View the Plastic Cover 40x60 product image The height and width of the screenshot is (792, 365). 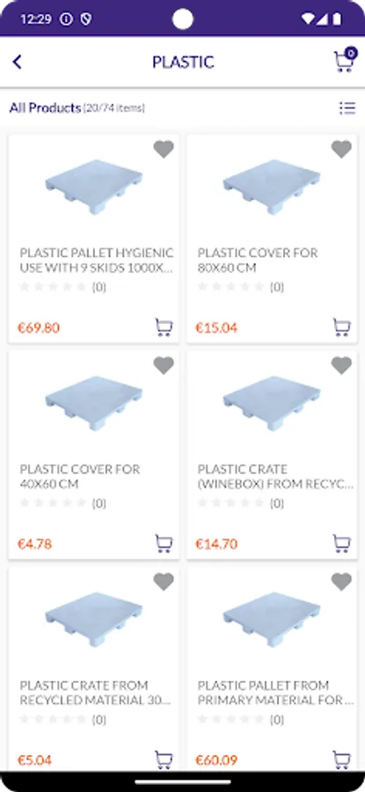94,403
